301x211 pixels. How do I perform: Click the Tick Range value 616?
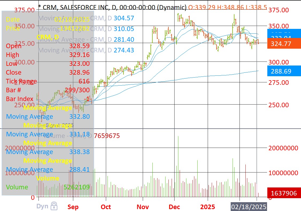[84, 81]
